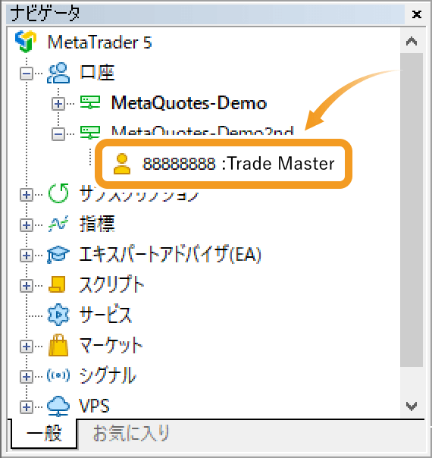Select the MetaQuotes-Demo server item
The height and width of the screenshot is (458, 432).
[189, 103]
